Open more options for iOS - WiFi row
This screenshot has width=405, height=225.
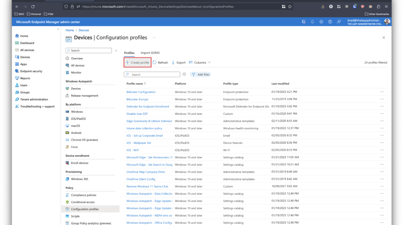pyautogui.click(x=382, y=150)
